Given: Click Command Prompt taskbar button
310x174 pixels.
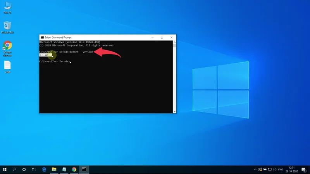Looking at the screenshot, I should click(83, 169).
